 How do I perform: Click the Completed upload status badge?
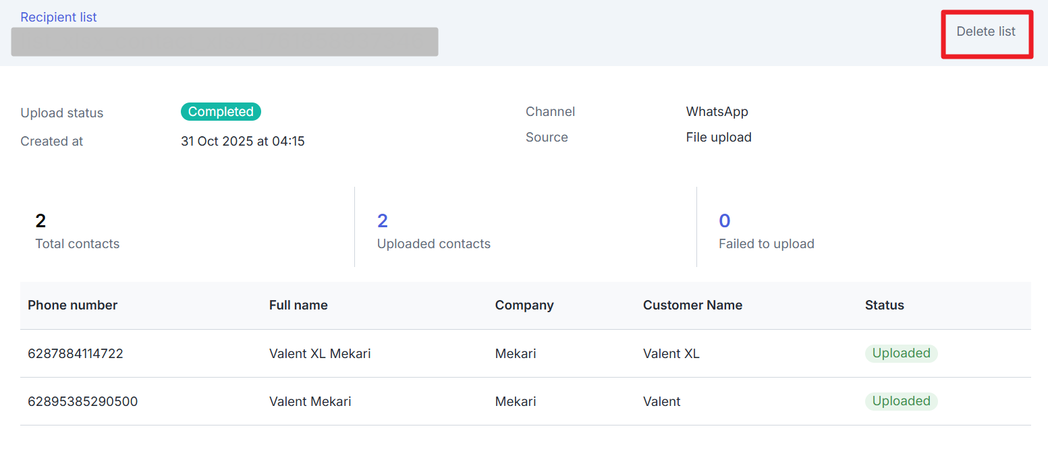pos(221,112)
